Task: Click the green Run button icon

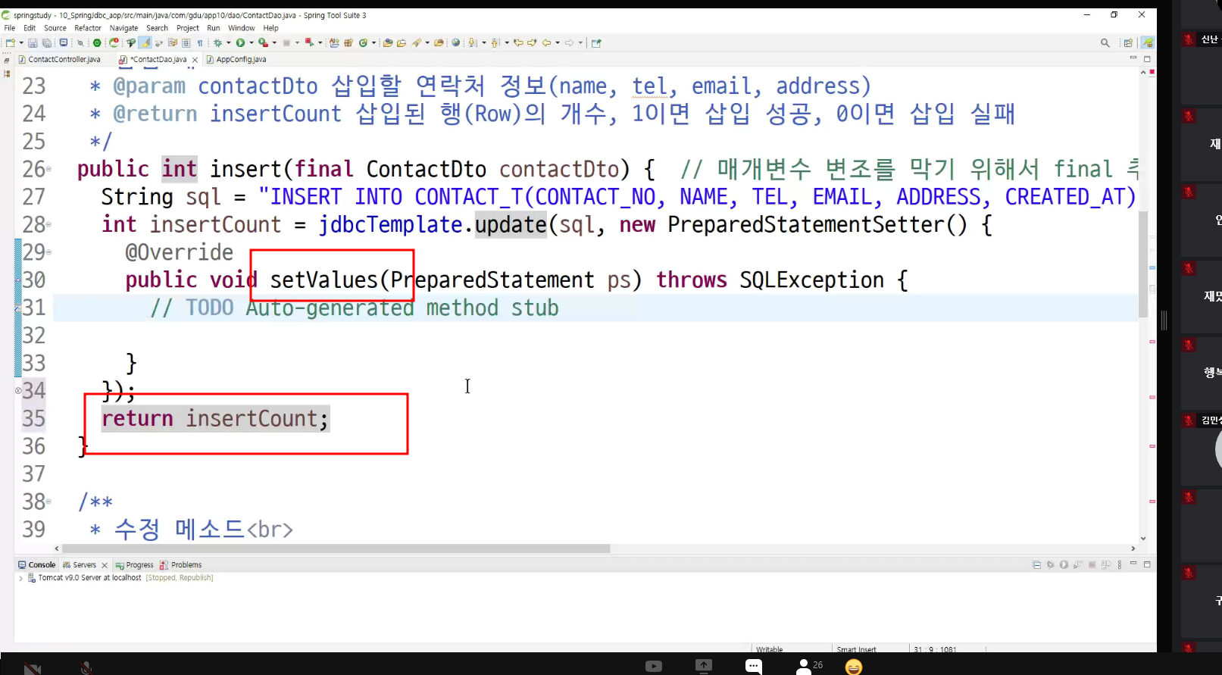Action: 240,43
